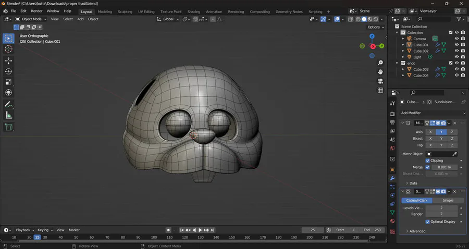Click the Levels Viewport value field
The image size is (469, 249).
(441, 208)
